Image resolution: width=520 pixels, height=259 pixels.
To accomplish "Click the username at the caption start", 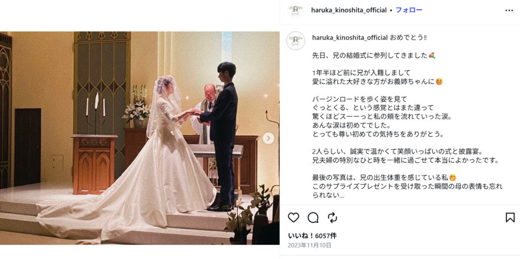I will point(350,38).
